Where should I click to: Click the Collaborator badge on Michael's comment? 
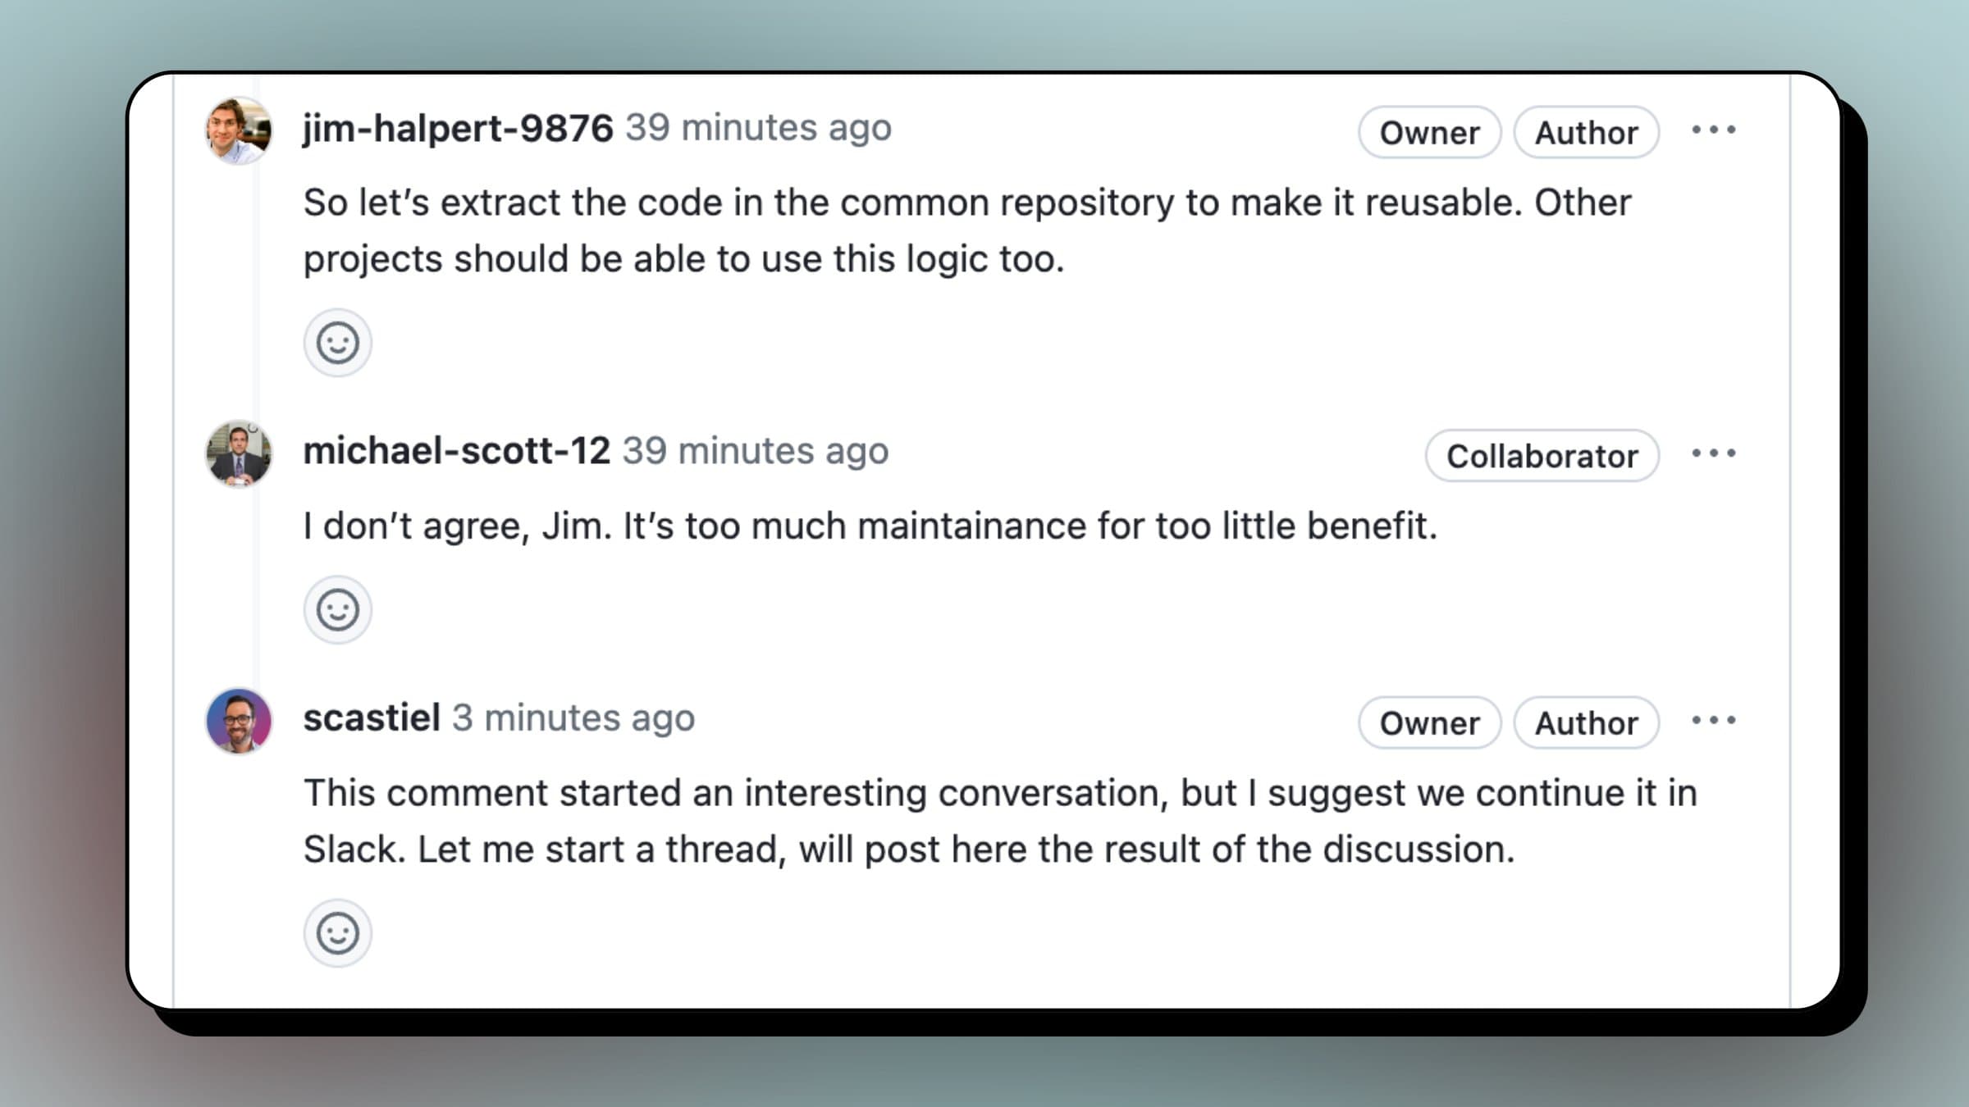[x=1542, y=456]
